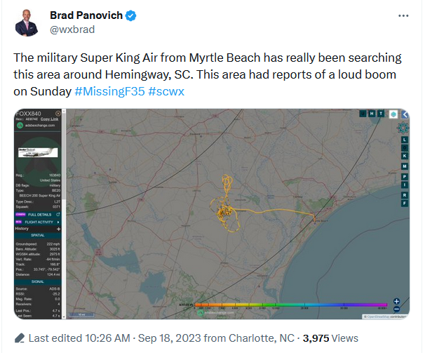Open the map settings gear icon

403,128
